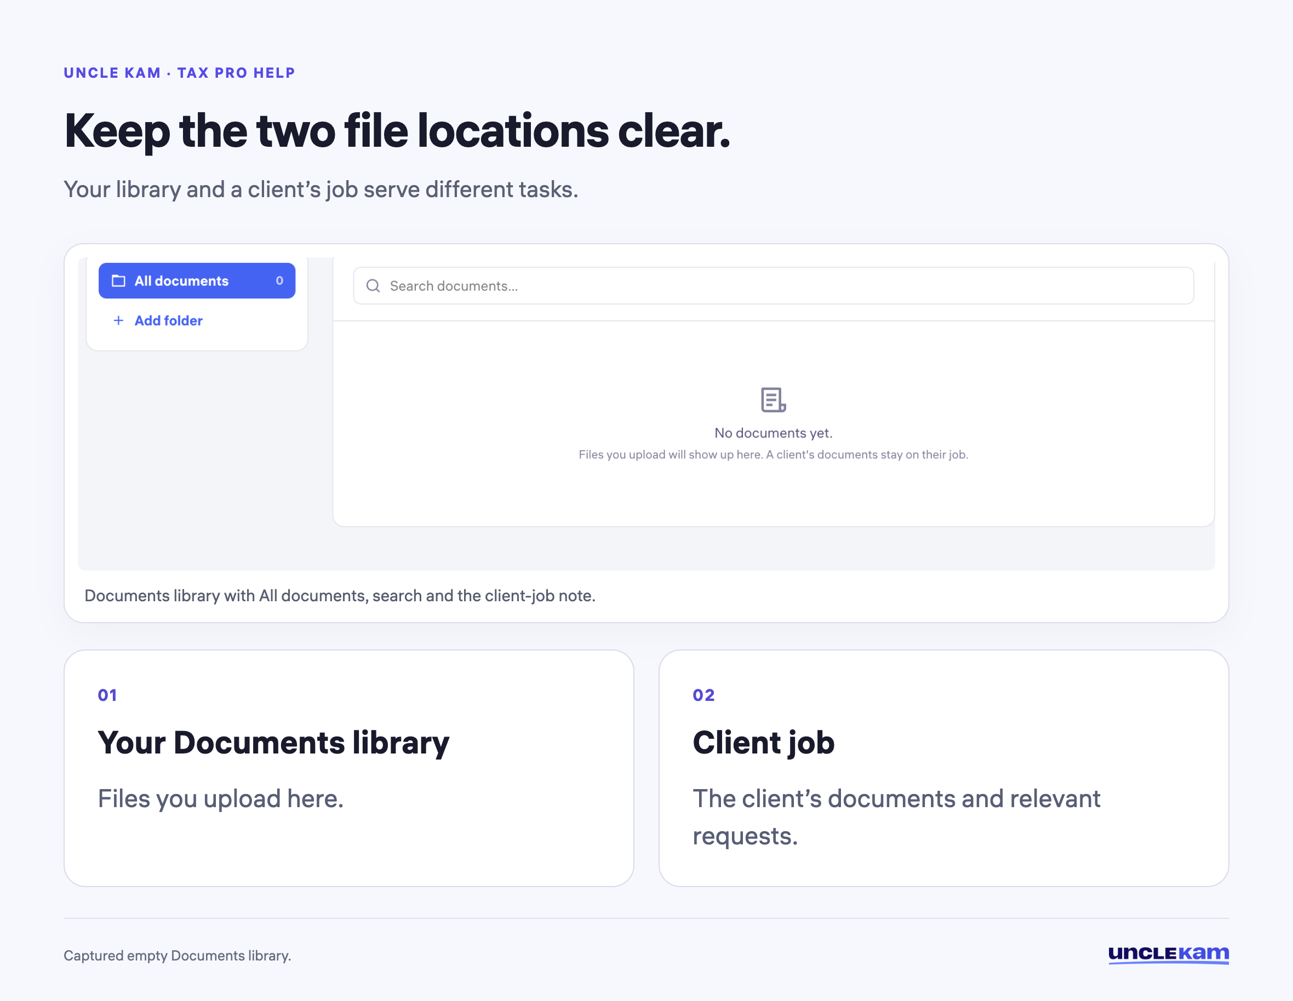Focus the Search documents field

point(773,286)
